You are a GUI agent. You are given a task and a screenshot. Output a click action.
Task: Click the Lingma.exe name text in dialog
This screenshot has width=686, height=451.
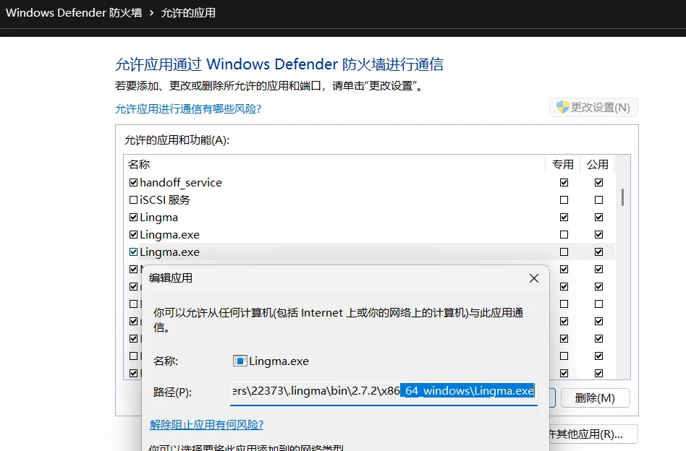[x=279, y=361]
